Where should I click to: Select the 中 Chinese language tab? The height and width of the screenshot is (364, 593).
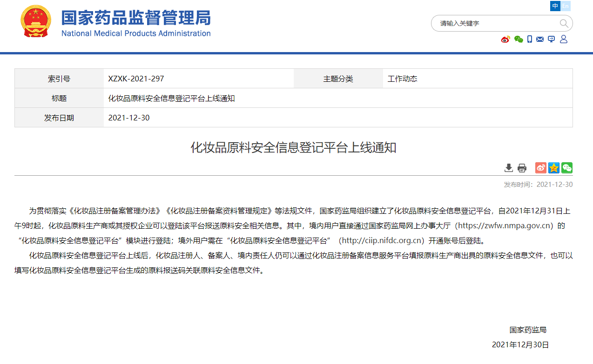[x=554, y=6]
